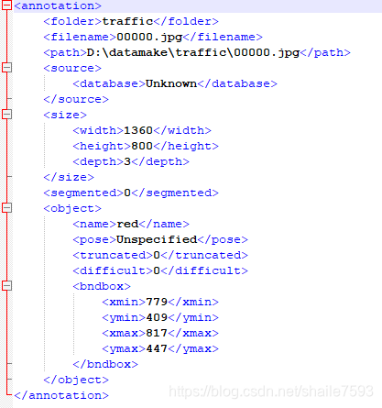Click the closing </xmin> tag
Viewport: 382px width, 408px height.
(193, 302)
